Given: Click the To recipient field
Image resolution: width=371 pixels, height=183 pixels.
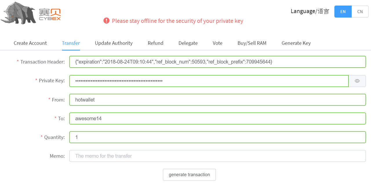Looking at the screenshot, I should [x=217, y=118].
